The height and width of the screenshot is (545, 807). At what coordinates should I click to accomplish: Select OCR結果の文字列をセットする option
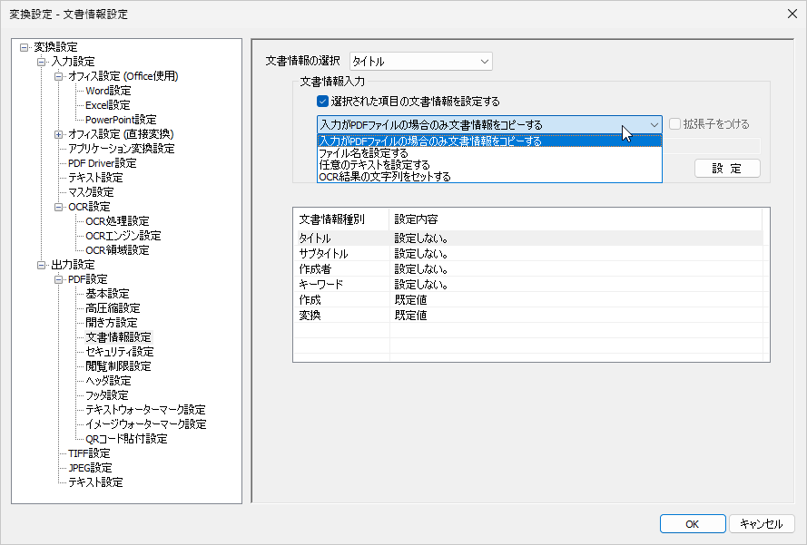(x=385, y=177)
